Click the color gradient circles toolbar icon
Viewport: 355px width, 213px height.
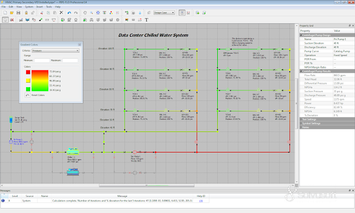(x=111, y=13)
